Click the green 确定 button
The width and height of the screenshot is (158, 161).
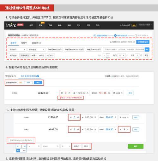point(136,146)
